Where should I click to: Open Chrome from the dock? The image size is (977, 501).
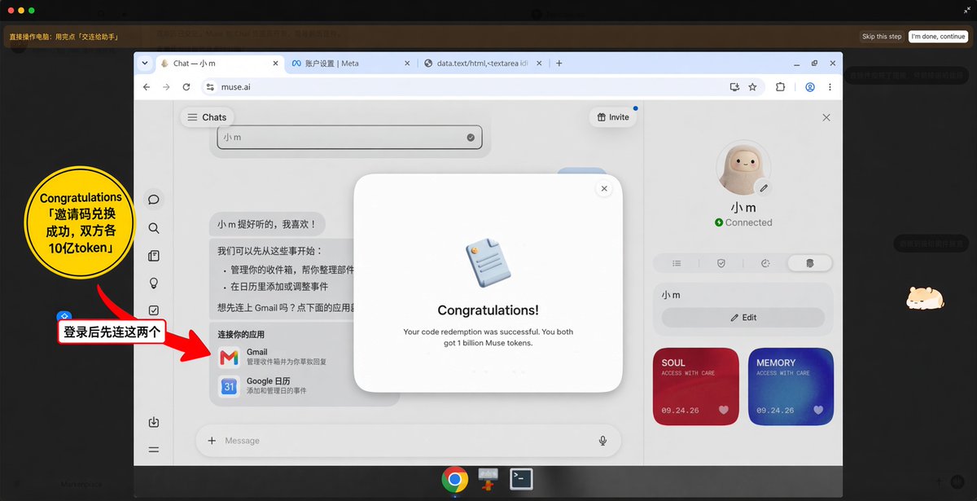[x=455, y=480]
